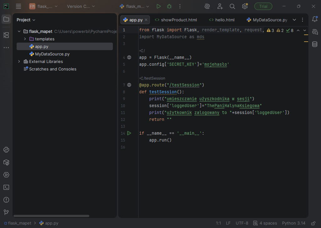Show hidden tabs dropdown chevron

294,20
